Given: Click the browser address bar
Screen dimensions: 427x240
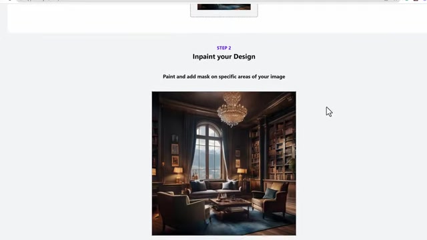Looking at the screenshot, I should pyautogui.click(x=207, y=1).
